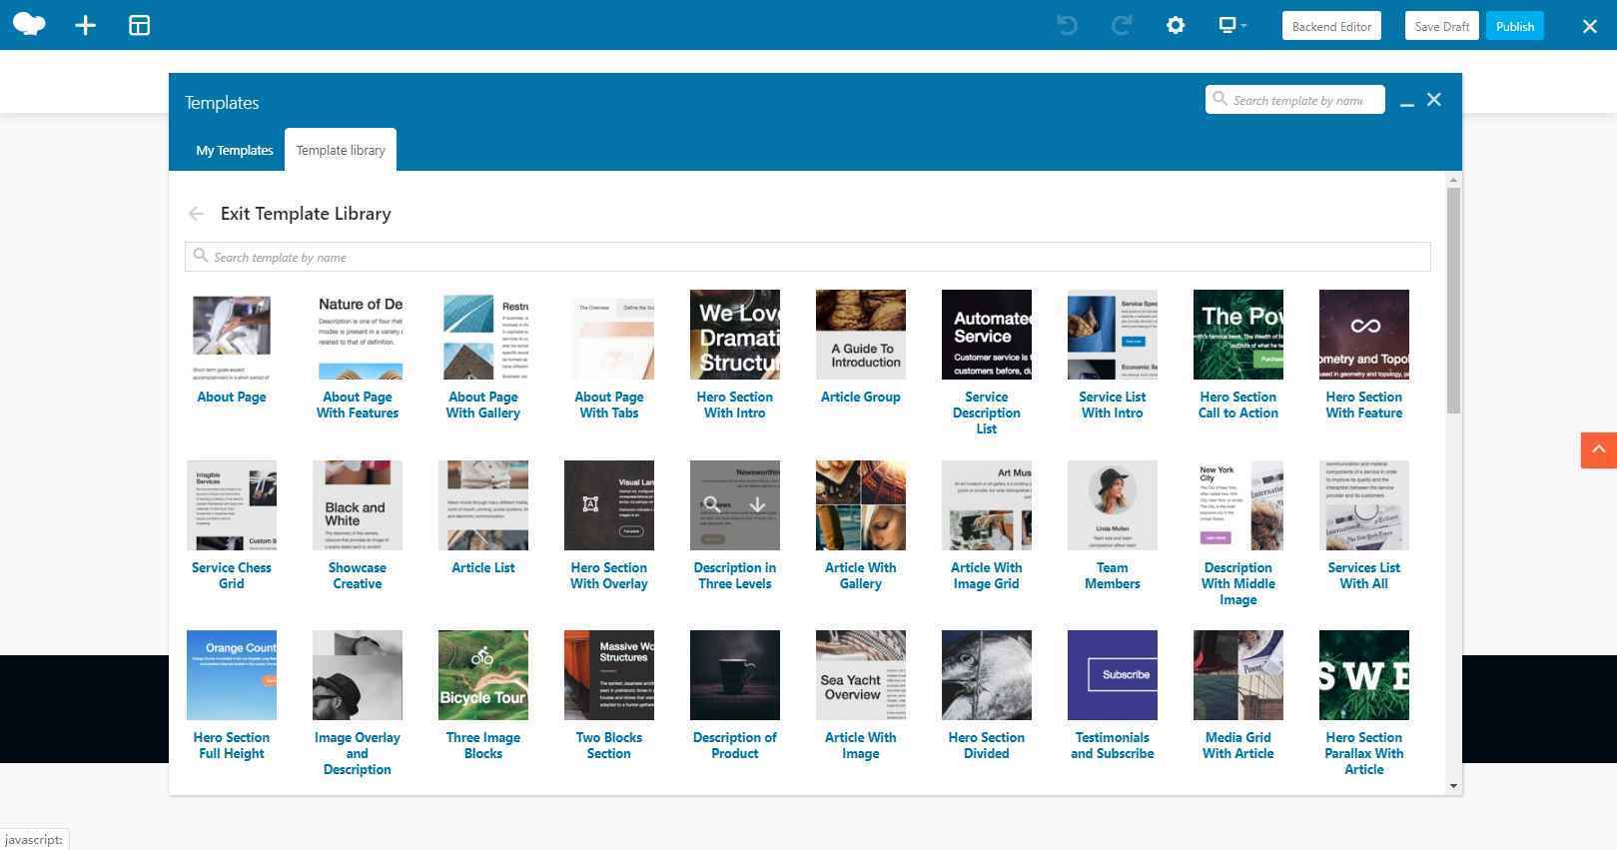Focus header template search field
Viewport: 1617px width, 850px height.
(1295, 100)
